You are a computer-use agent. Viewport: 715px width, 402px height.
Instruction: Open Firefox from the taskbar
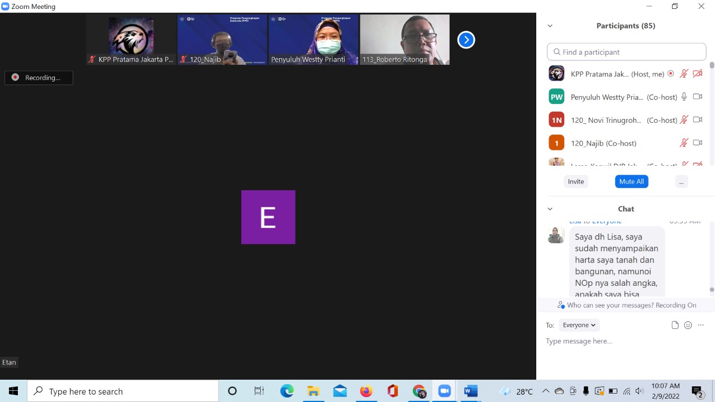(366, 391)
